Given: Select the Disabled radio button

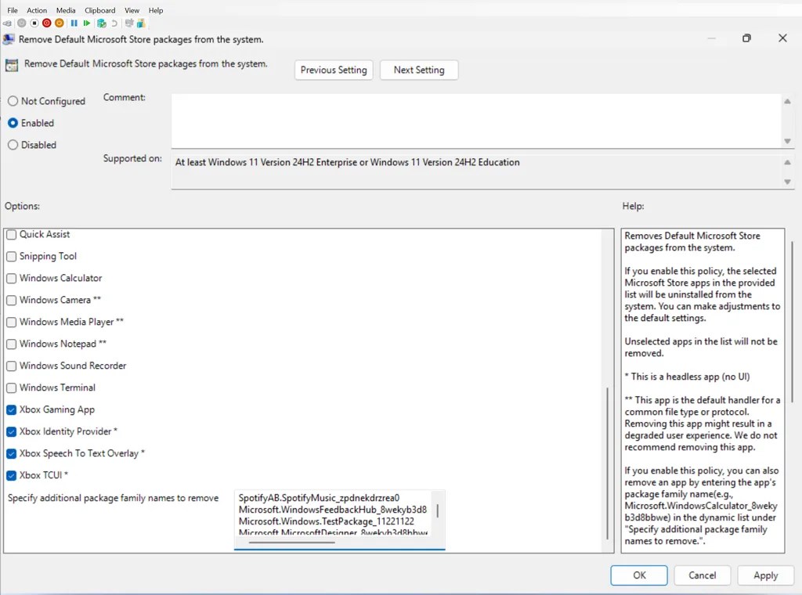Looking at the screenshot, I should [x=13, y=145].
